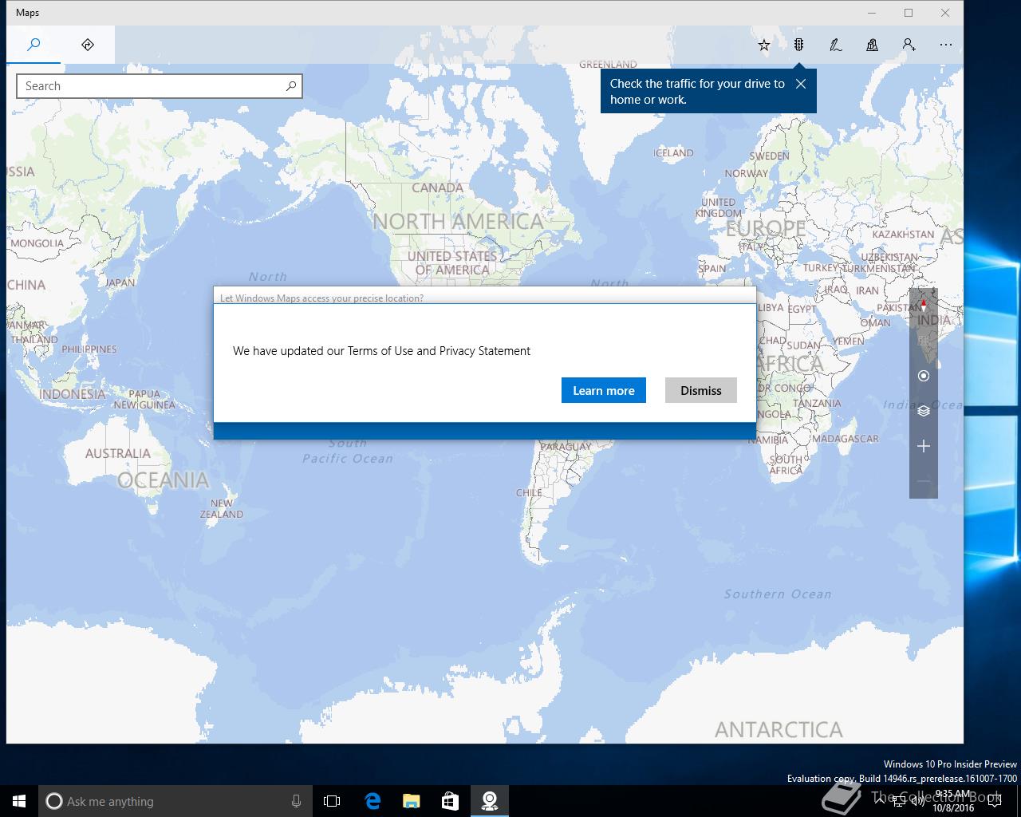The height and width of the screenshot is (817, 1021).
Task: Click the magnifier icon in Search box
Action: pos(291,86)
